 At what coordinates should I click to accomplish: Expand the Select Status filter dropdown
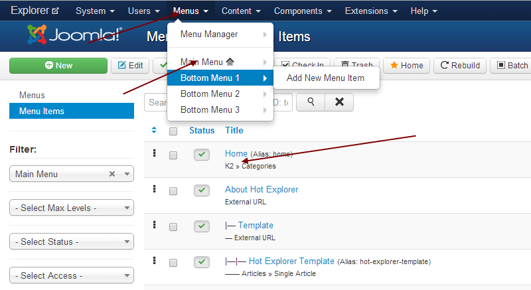[x=72, y=242]
